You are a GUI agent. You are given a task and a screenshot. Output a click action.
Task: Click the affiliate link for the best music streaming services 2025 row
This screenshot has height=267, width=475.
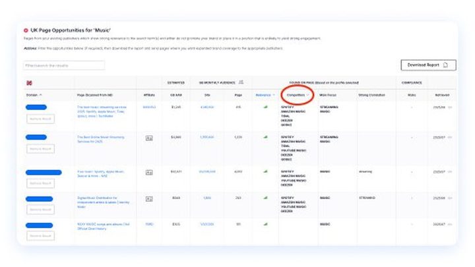149,107
